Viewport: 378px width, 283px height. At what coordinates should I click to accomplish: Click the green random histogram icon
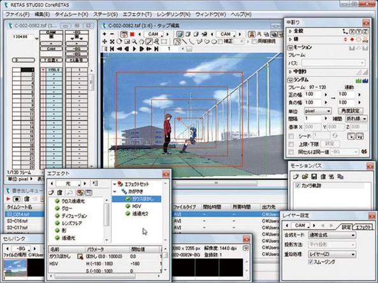tap(358, 81)
